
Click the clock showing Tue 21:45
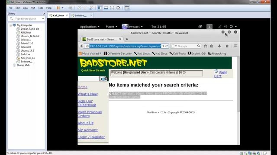[159, 27]
